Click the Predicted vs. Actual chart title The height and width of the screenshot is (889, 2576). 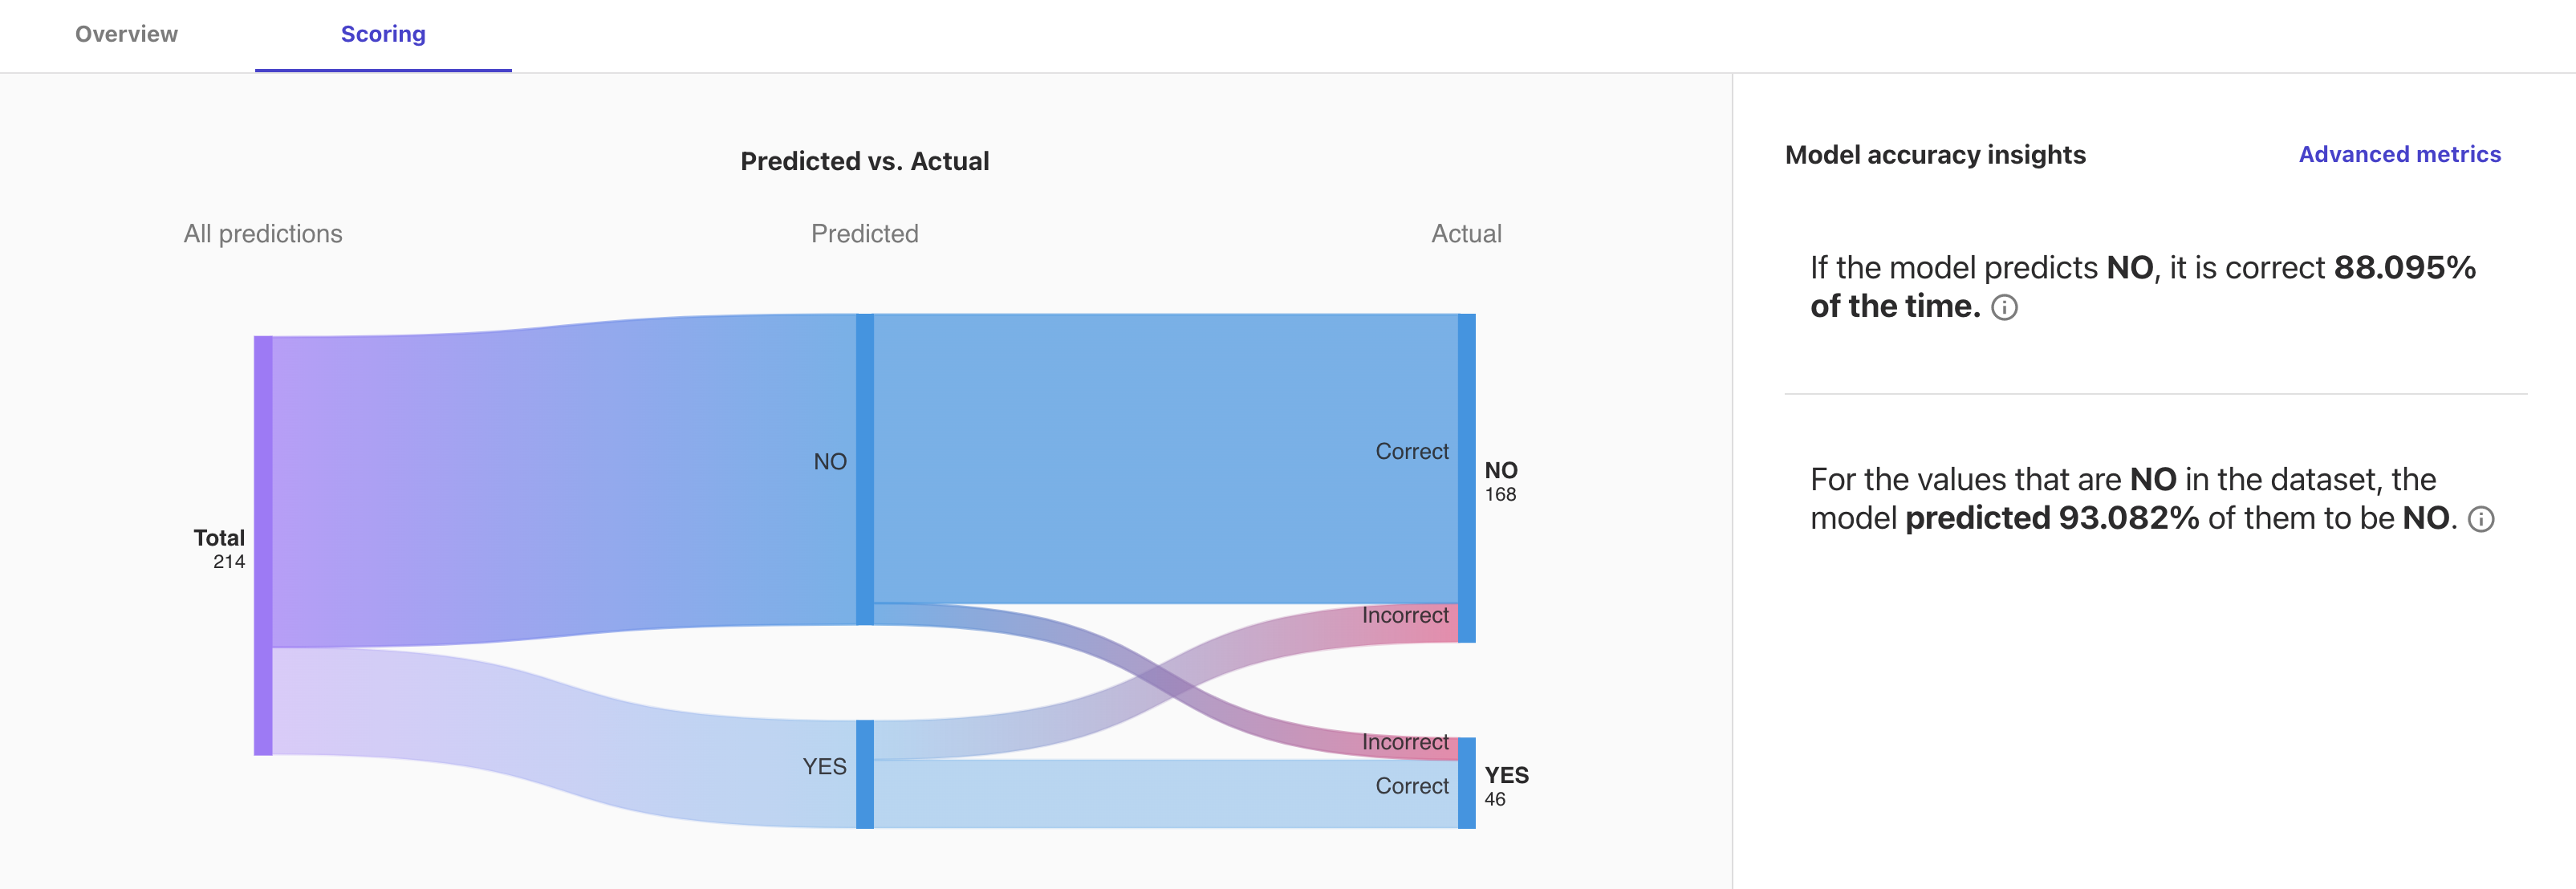(x=864, y=161)
